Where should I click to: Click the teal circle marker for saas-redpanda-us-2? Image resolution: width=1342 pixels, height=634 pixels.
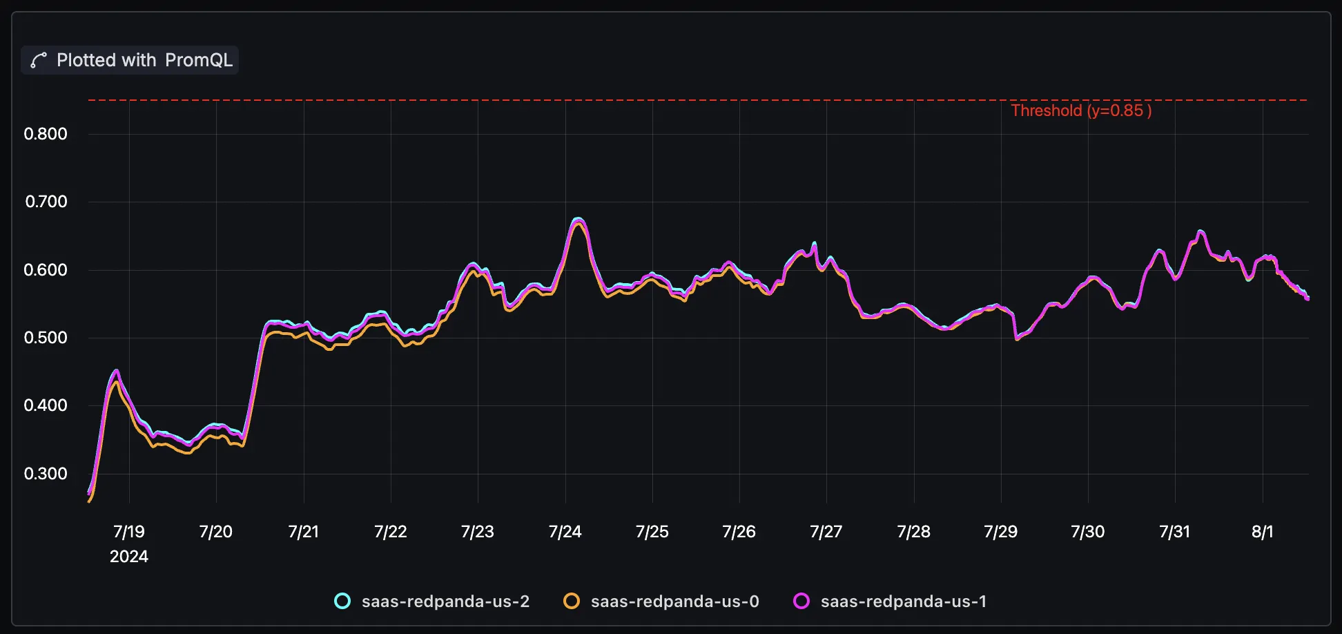click(342, 601)
